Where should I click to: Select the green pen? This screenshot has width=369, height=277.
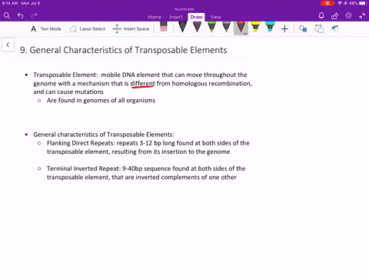tap(211, 27)
